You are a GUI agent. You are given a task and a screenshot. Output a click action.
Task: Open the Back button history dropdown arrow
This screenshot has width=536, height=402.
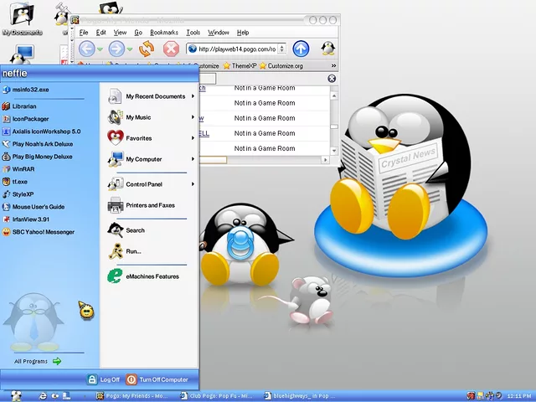point(100,49)
